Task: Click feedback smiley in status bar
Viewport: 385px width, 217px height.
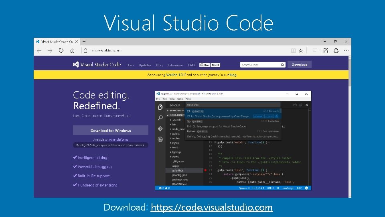Action: click(306, 188)
